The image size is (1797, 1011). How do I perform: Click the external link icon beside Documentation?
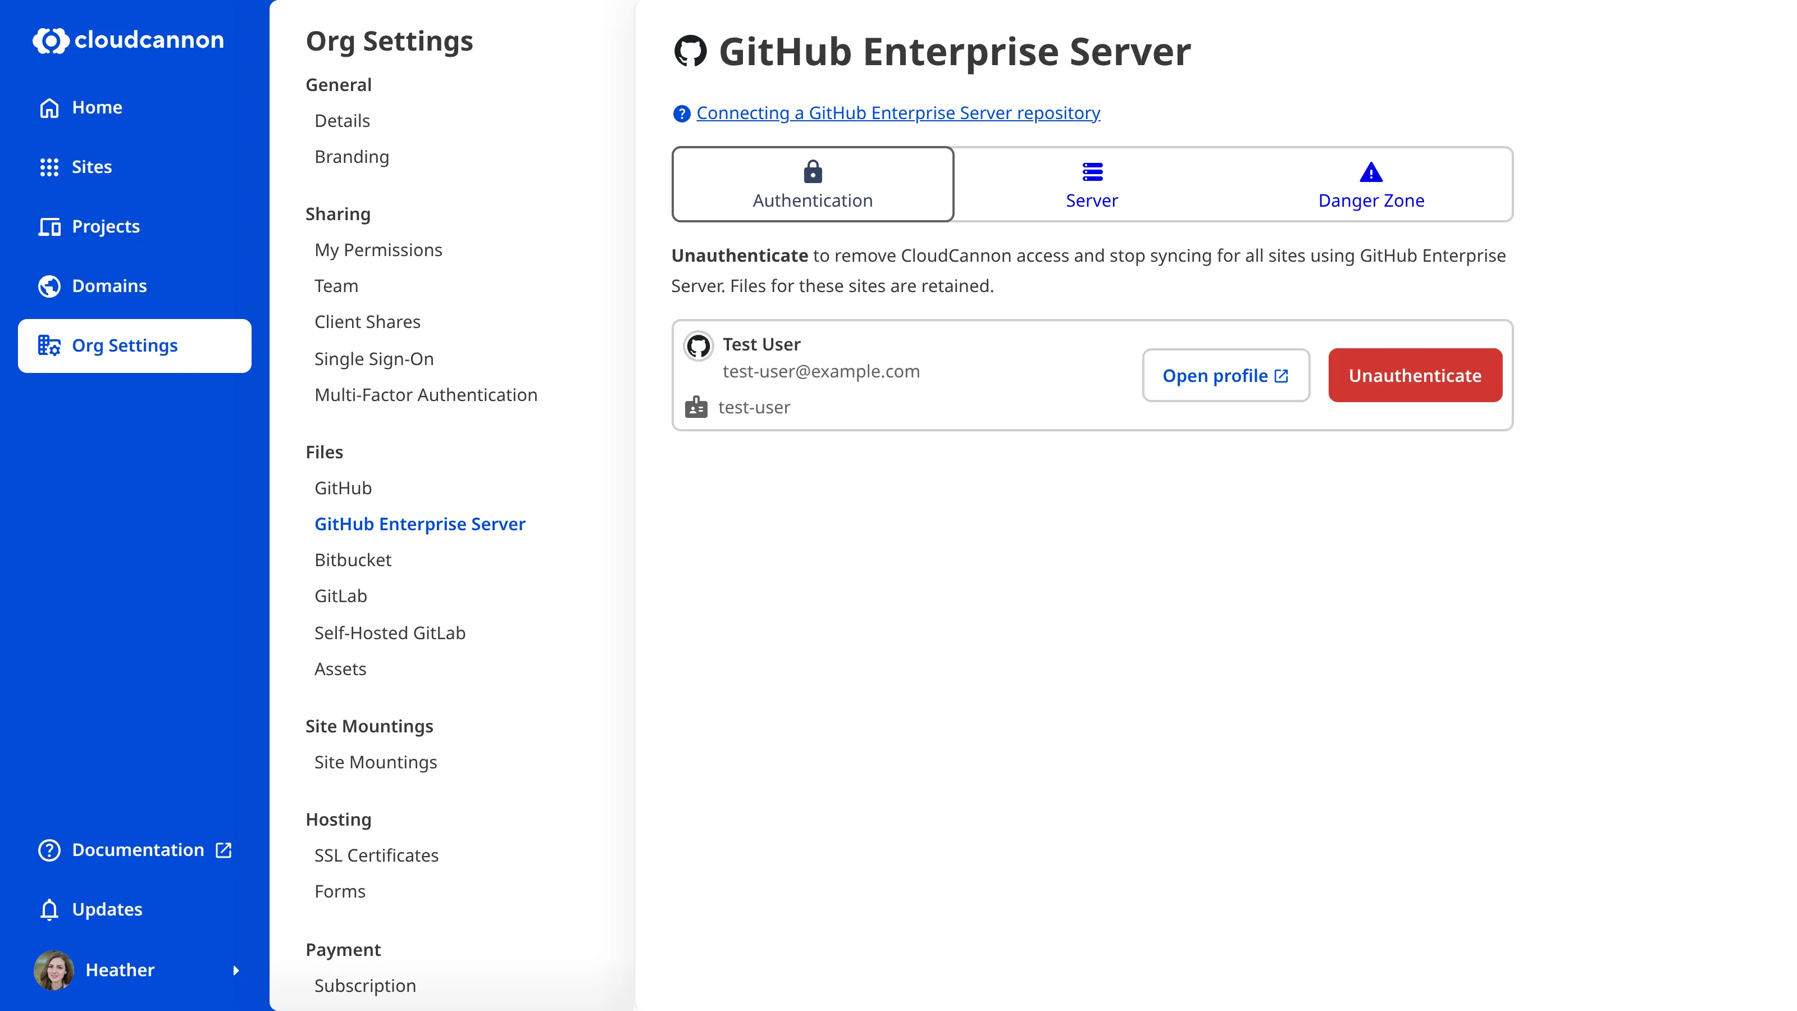[224, 850]
